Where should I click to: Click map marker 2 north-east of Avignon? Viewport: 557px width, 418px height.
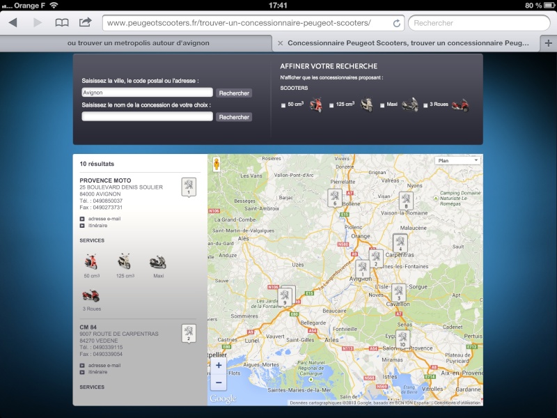(376, 258)
